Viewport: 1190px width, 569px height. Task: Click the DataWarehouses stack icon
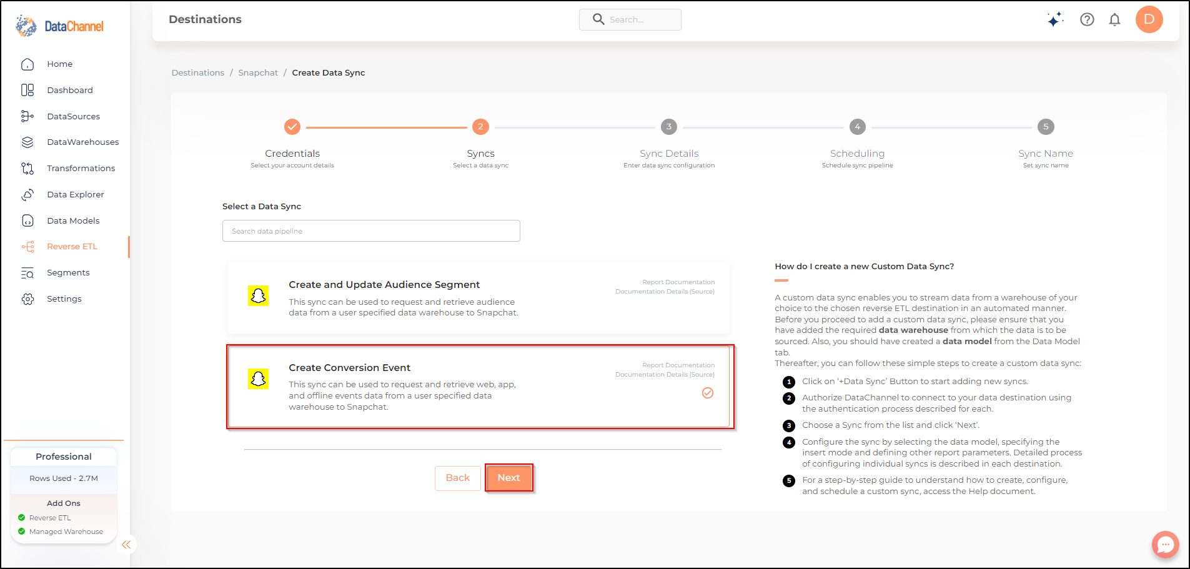click(x=27, y=142)
